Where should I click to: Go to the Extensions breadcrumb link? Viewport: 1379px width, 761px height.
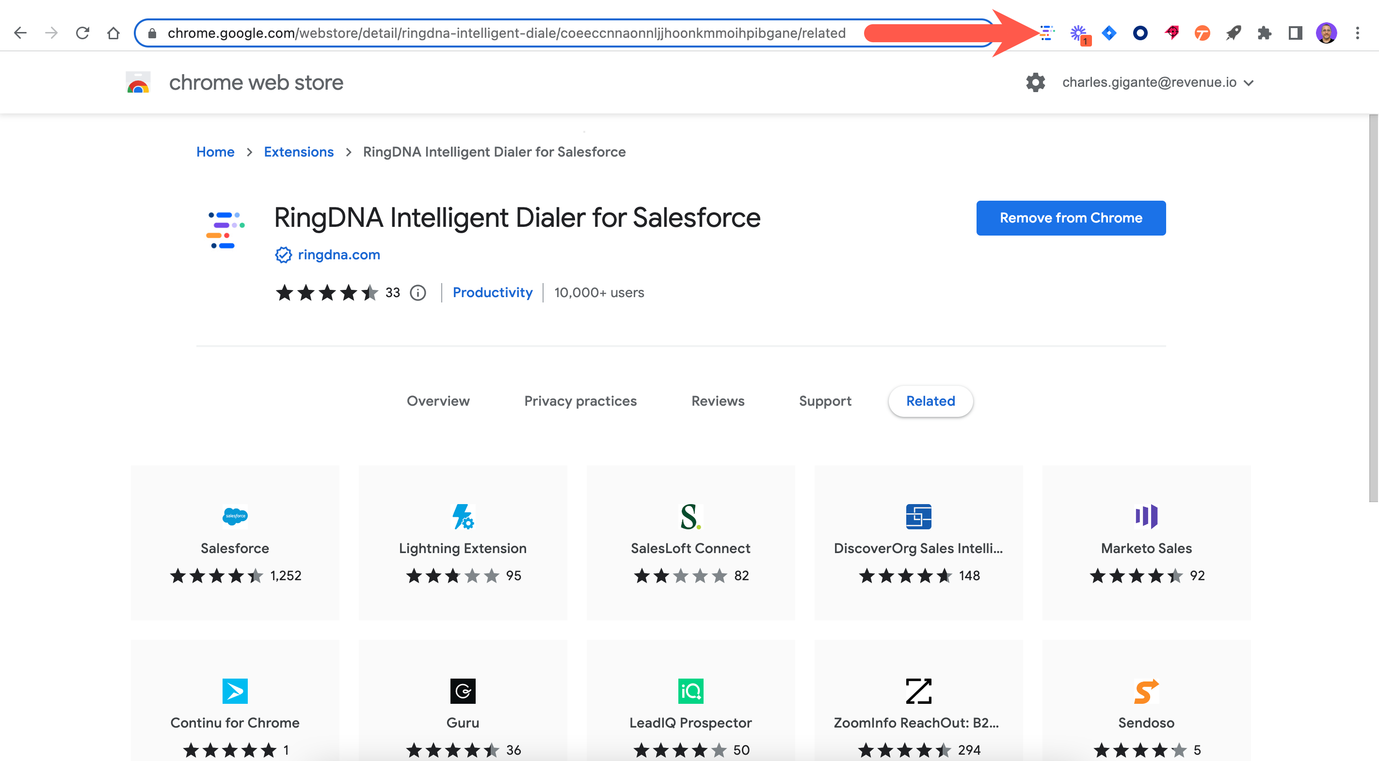point(298,152)
